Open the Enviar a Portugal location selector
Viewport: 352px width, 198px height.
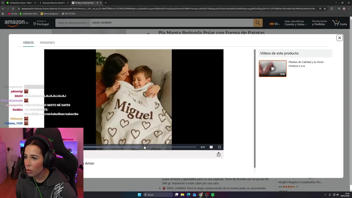(x=41, y=23)
